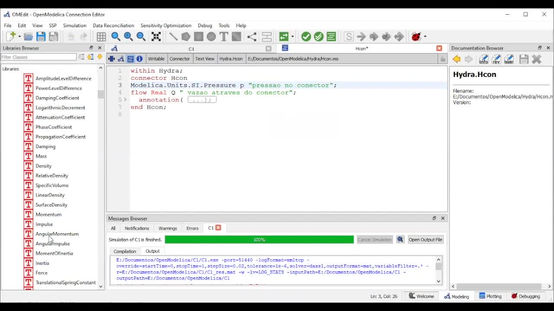Close the Hcon* tab

(439, 48)
